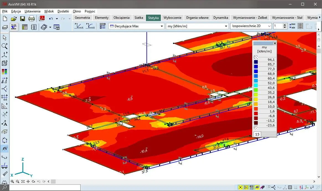Click the nonlinear analysis curve icon
This screenshot has height=191, width=322.
coord(90,26)
